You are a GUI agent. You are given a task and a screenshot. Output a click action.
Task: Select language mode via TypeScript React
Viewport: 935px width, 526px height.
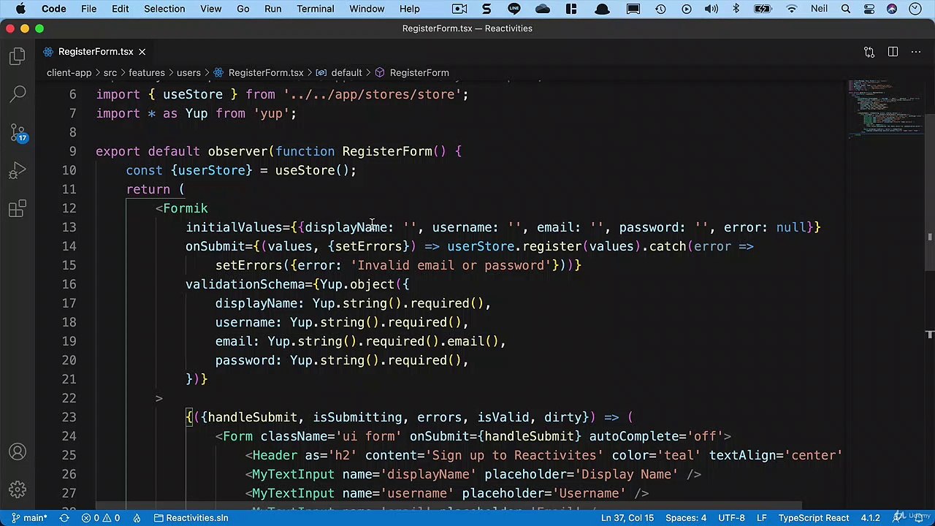(x=813, y=518)
